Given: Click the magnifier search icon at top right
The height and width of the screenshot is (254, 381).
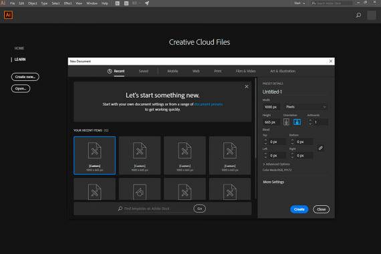Looking at the screenshot, I should [358, 15].
